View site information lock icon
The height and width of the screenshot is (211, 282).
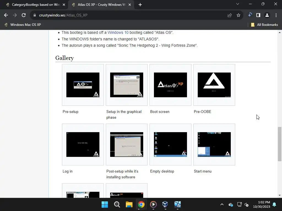coord(35,15)
